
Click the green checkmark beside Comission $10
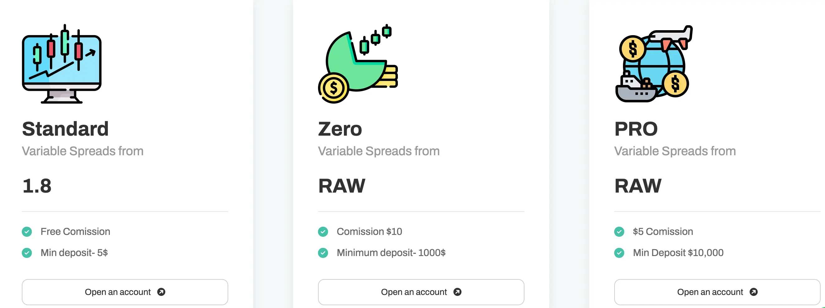click(x=323, y=232)
